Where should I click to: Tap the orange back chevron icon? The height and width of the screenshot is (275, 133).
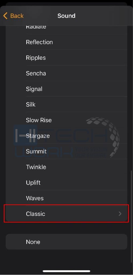[5, 16]
